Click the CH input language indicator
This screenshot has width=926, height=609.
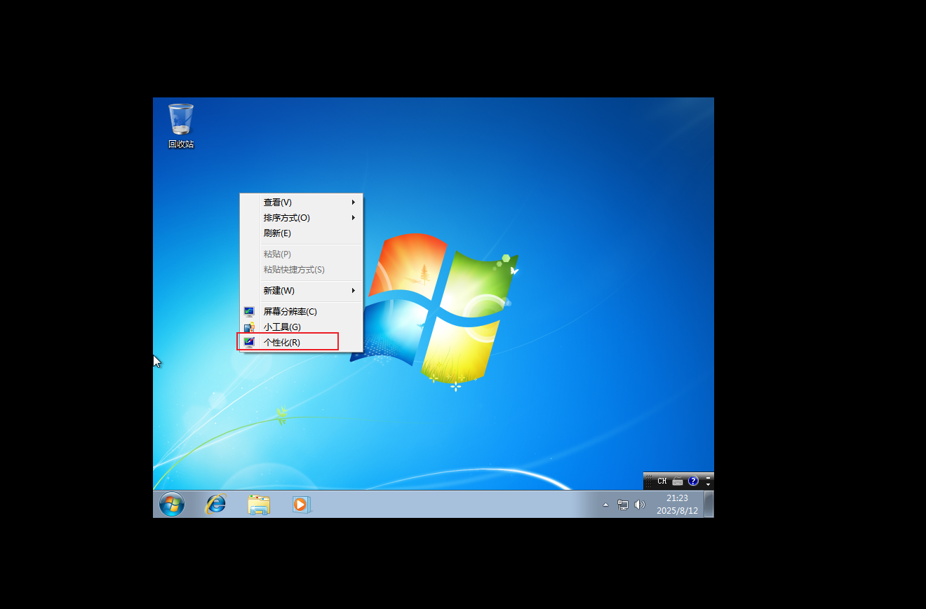pos(662,481)
